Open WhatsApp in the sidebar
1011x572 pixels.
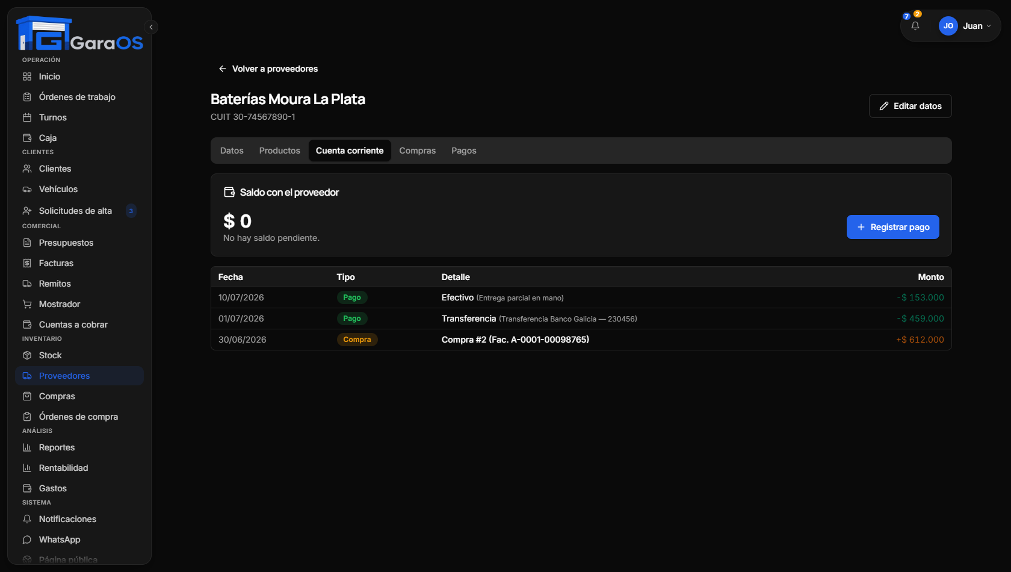coord(79,539)
